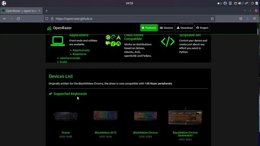Click the Devices List heading

click(x=61, y=76)
